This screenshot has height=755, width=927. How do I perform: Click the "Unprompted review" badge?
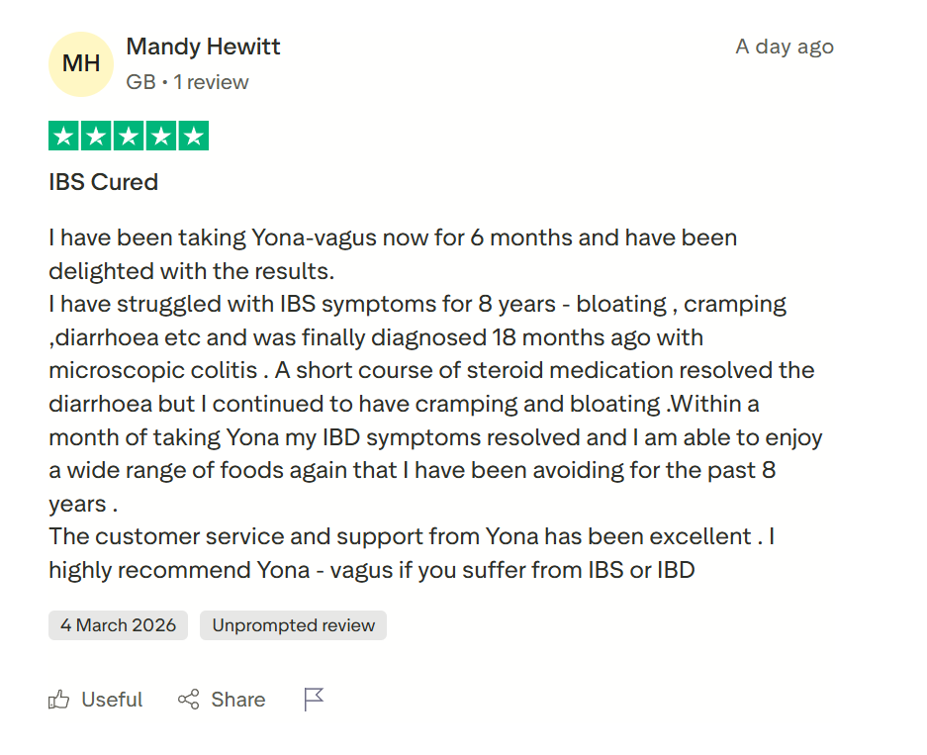tap(293, 625)
